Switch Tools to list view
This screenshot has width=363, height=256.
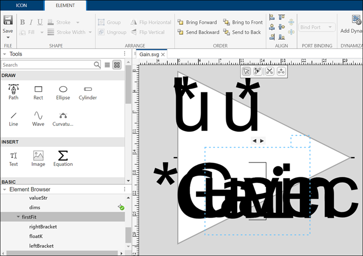tap(107, 65)
